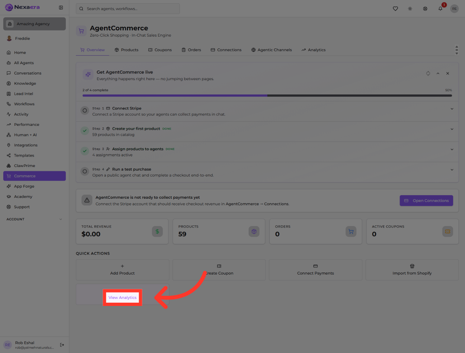Click Create Coupon quick action
Screen dimensions: 465x353
pyautogui.click(x=219, y=270)
